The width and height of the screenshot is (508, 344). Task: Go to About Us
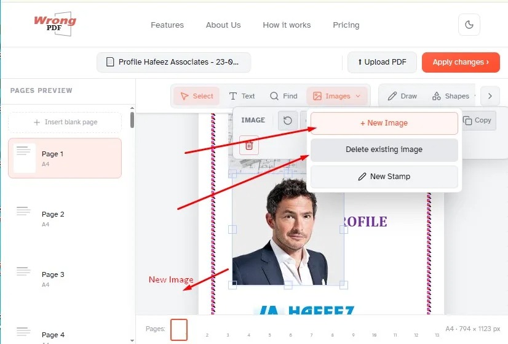pos(223,25)
